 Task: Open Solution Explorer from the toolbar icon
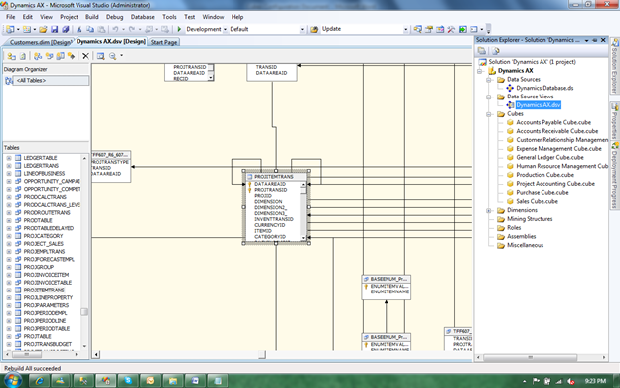coord(417,29)
